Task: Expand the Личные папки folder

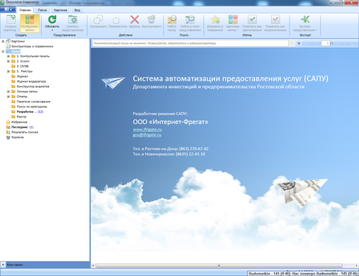Action: click(x=8, y=92)
